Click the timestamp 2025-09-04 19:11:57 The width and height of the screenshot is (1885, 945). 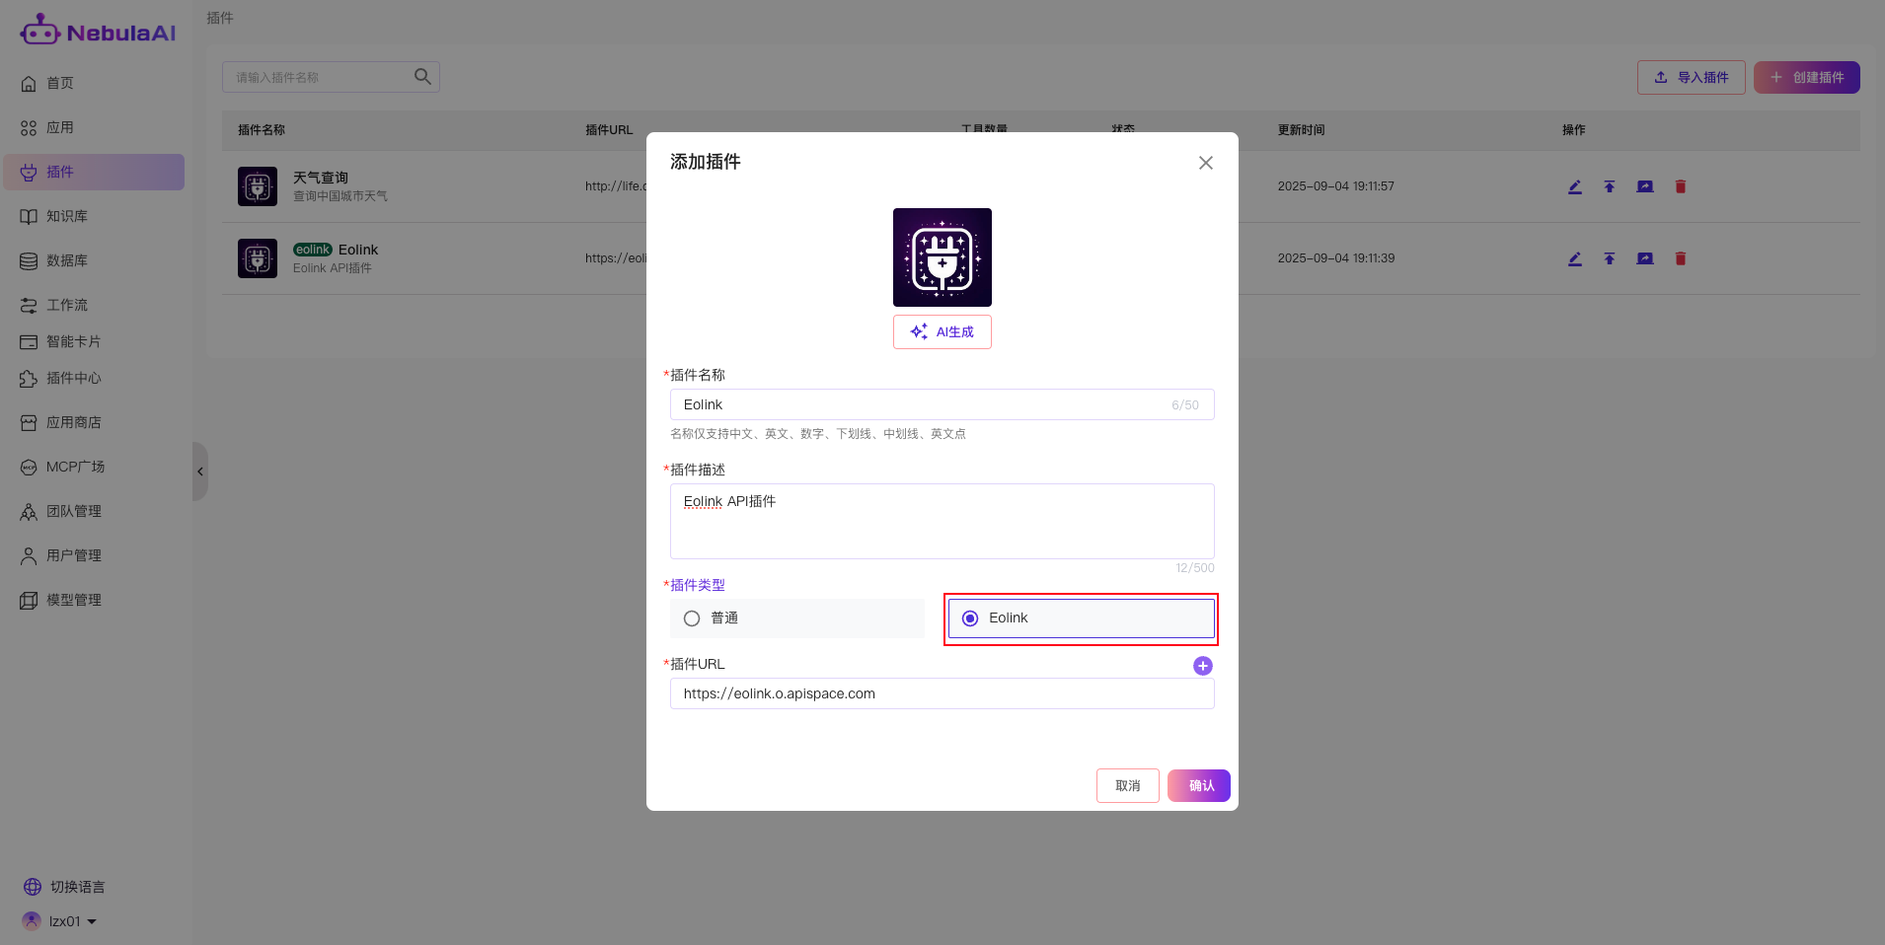pyautogui.click(x=1336, y=186)
